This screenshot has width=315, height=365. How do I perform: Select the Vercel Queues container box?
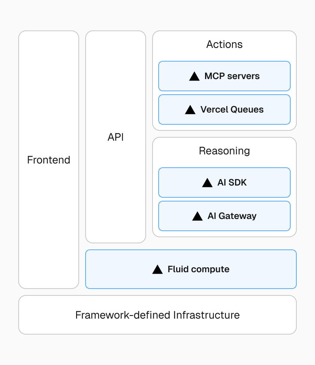coord(224,109)
